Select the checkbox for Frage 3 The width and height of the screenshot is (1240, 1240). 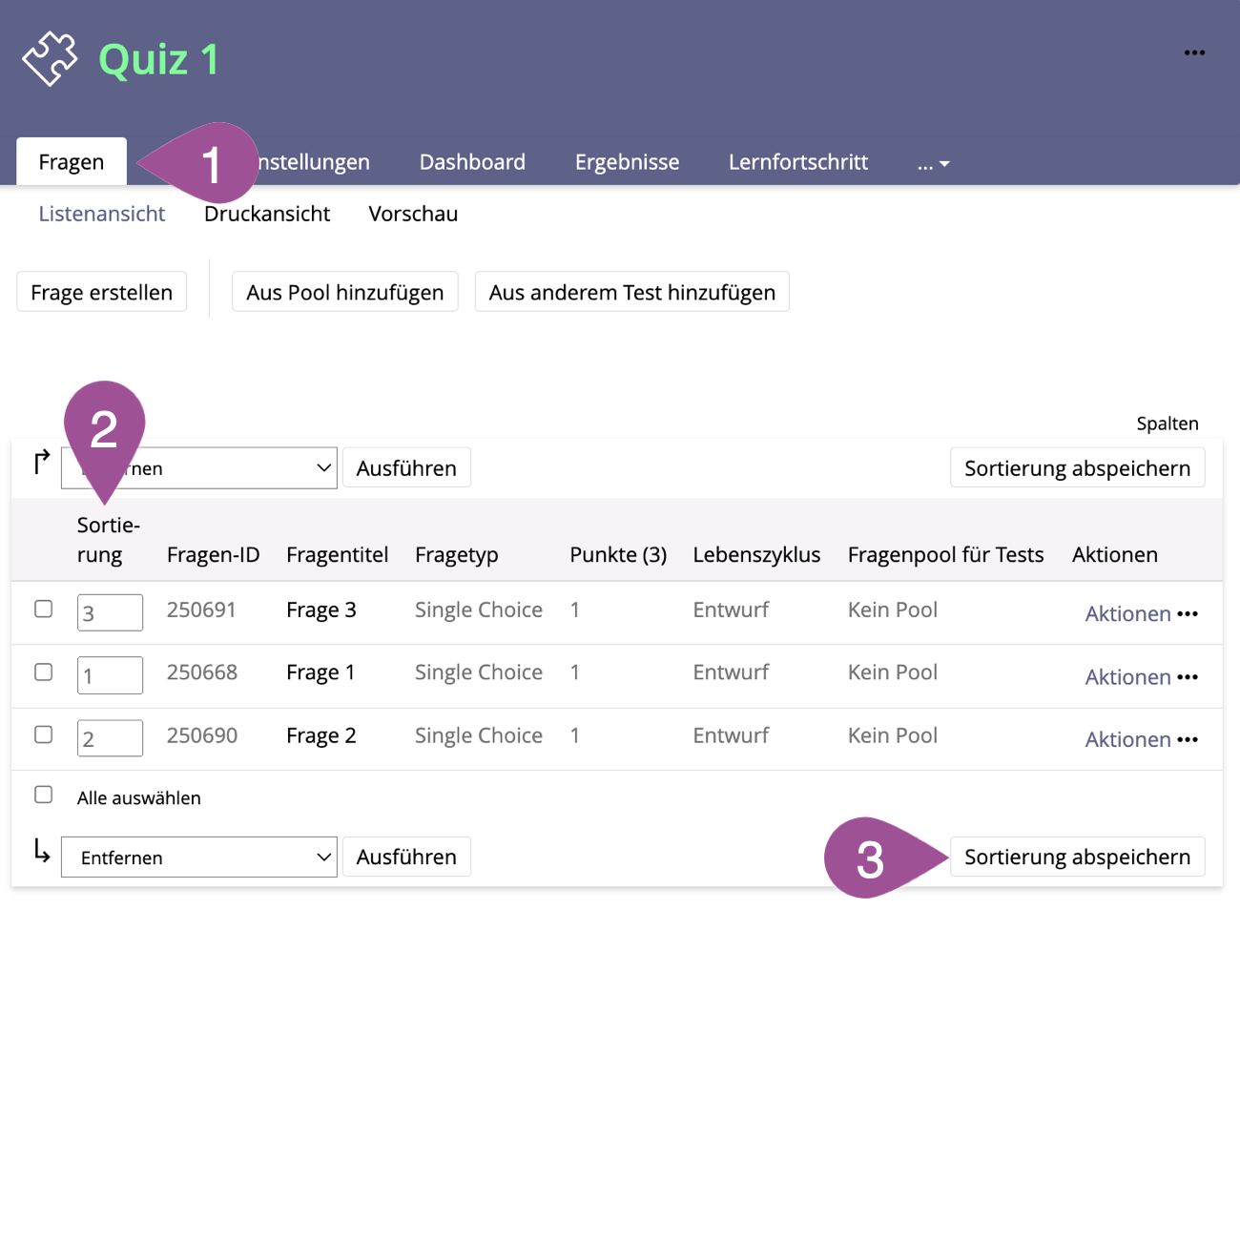pyautogui.click(x=44, y=609)
